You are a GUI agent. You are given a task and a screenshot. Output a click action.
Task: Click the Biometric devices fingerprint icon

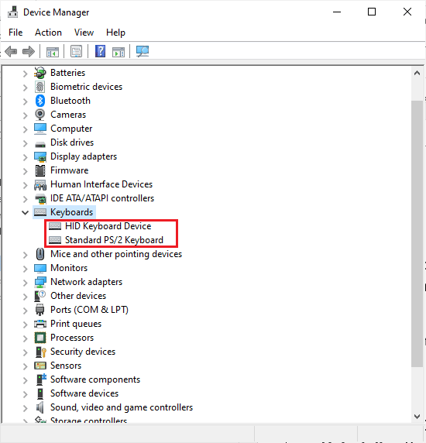click(x=40, y=87)
